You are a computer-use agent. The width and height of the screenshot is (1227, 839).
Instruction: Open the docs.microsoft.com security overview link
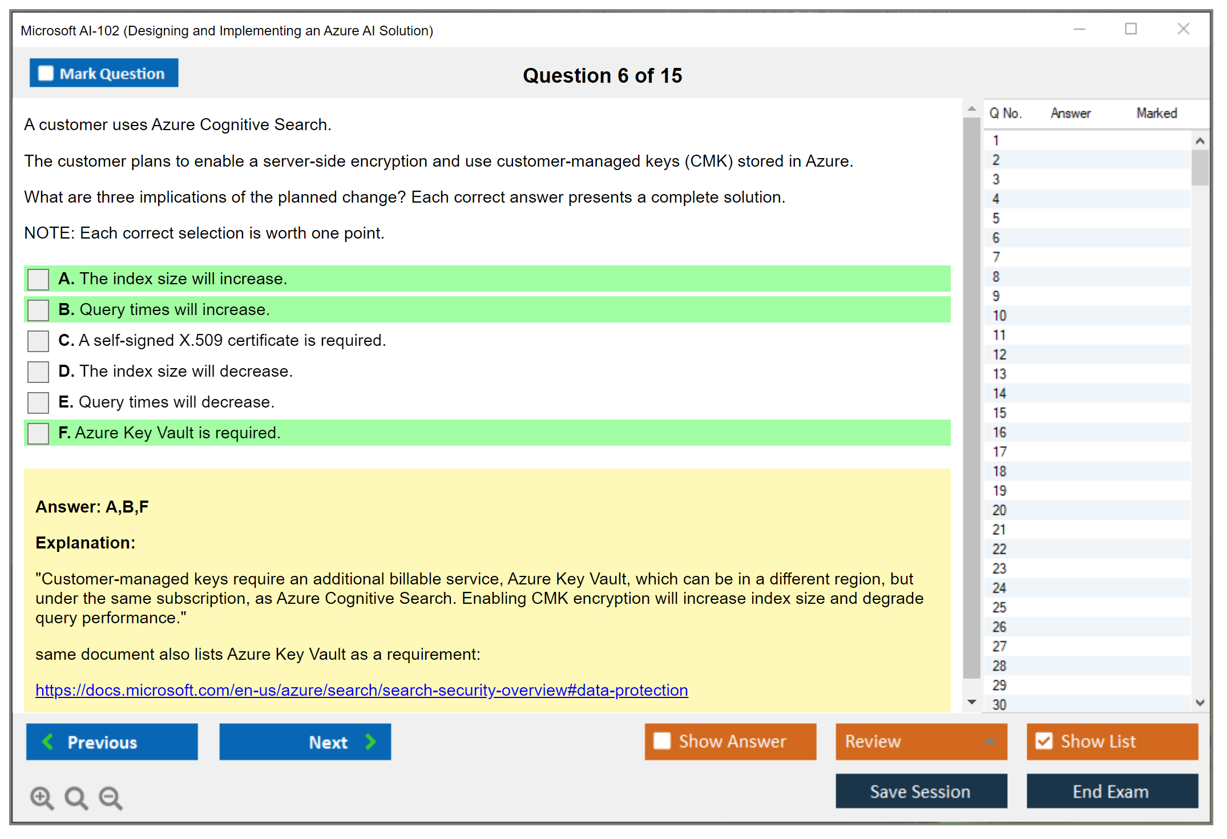point(361,690)
